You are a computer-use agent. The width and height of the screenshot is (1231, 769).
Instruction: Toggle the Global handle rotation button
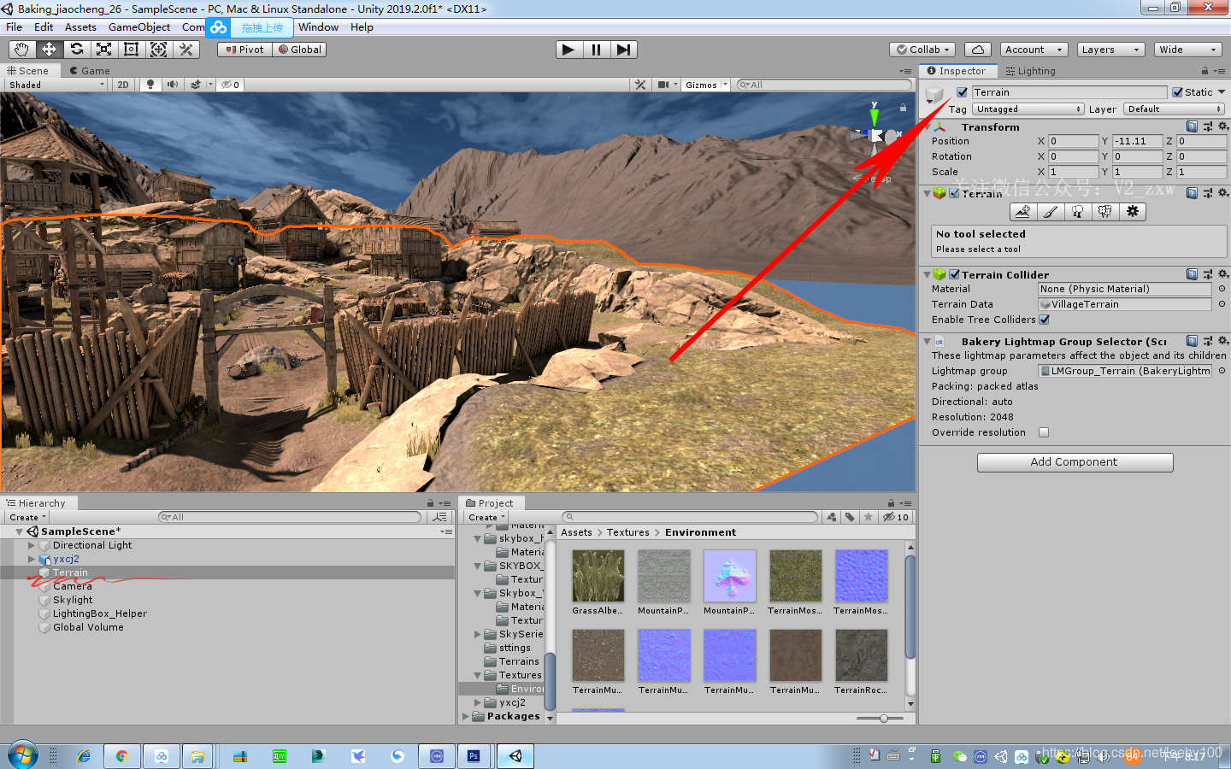click(299, 50)
